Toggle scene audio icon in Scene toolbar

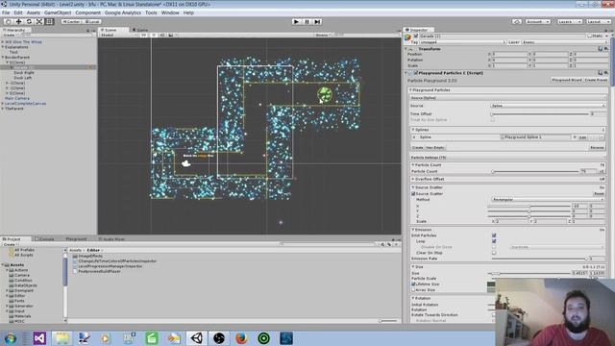coord(162,35)
